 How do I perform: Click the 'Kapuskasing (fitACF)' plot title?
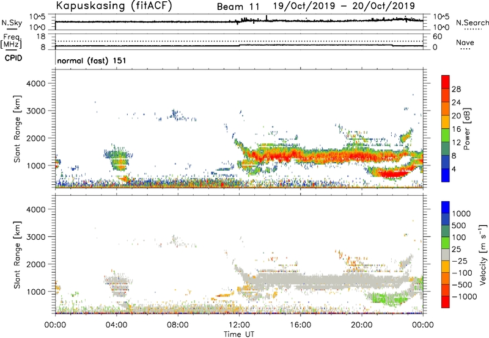tap(114, 5)
